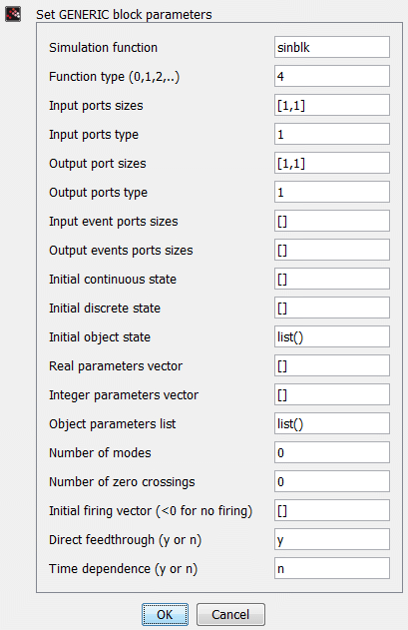The image size is (408, 630).
Task: Focus the Output events ports sizes field
Action: pos(332,250)
